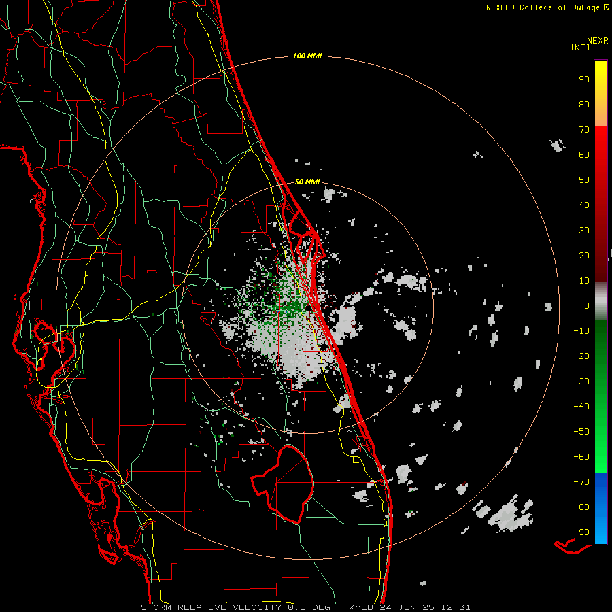This screenshot has width=612, height=612.
Task: Select the -70 value on the velocity scale
Action: pos(581,482)
